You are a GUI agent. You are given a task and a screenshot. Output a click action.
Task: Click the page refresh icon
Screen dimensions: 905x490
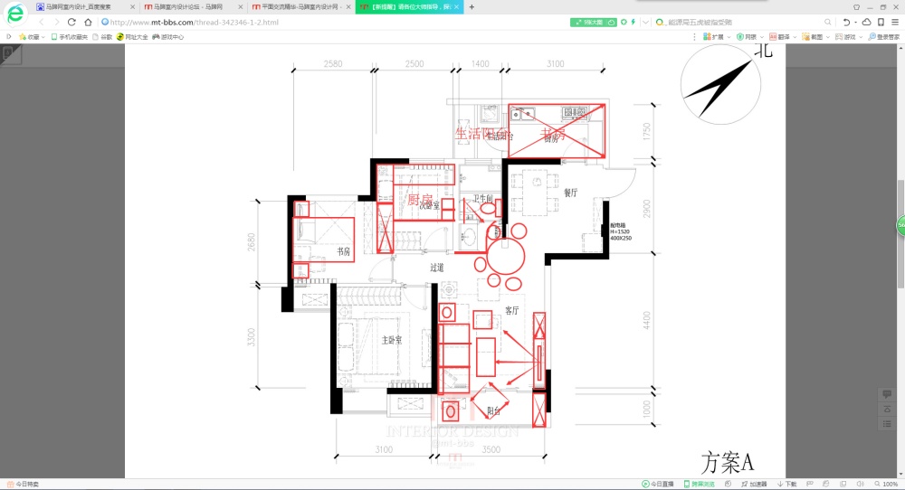pos(71,22)
